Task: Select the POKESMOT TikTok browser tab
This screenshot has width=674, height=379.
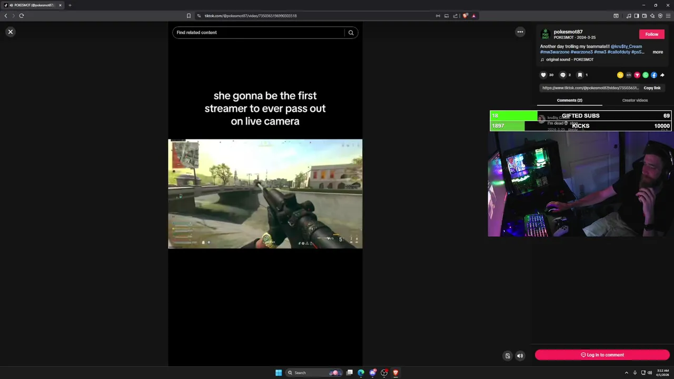Action: click(33, 5)
